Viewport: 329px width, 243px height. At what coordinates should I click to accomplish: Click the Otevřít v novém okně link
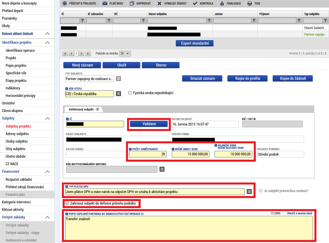point(299,213)
